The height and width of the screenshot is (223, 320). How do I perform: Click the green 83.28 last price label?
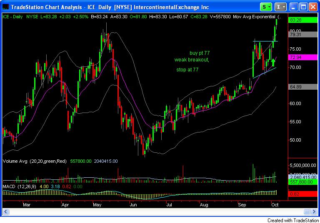(302, 20)
